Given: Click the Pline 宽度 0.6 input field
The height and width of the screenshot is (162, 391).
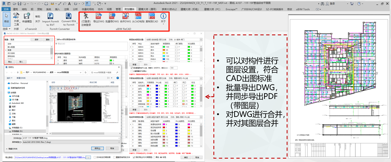Looking at the screenshot, I should (174, 68).
